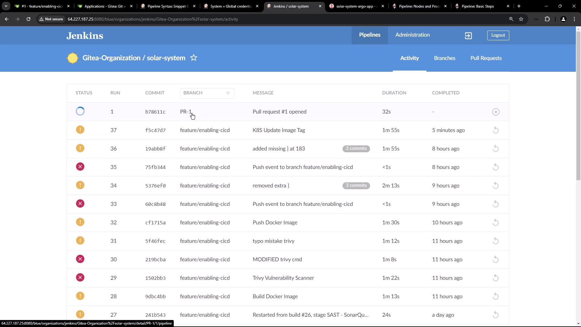Bookmark this page with star icon
The height and width of the screenshot is (327, 581).
pos(521,19)
